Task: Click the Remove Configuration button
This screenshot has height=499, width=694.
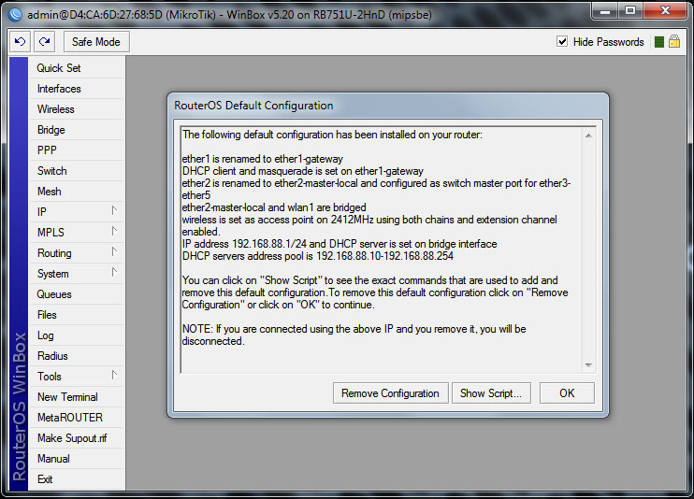Action: click(390, 393)
